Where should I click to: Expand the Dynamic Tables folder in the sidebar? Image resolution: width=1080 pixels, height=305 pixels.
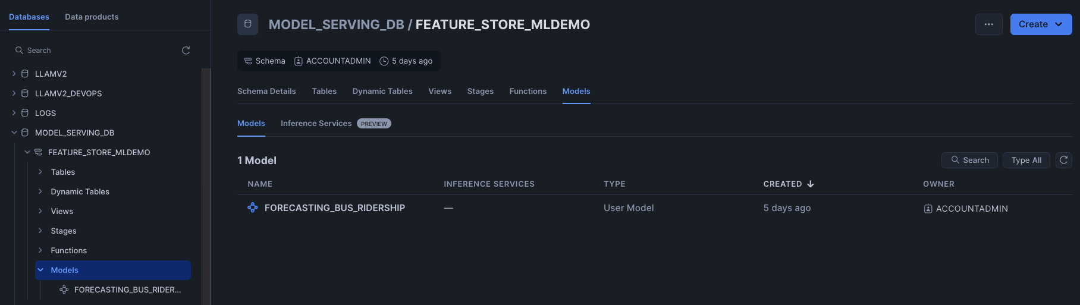(40, 191)
